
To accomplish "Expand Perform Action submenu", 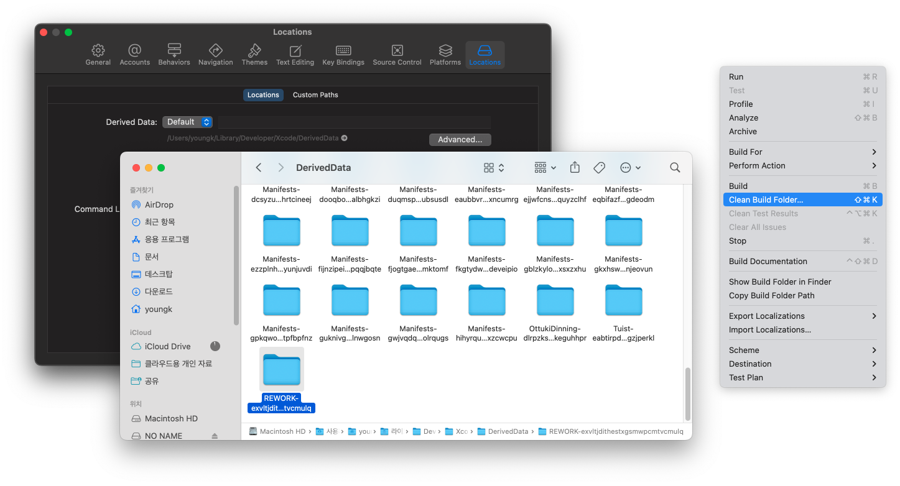I will click(803, 165).
